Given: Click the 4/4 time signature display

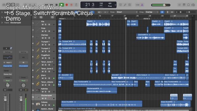Looking at the screenshot, I should tap(110, 3).
